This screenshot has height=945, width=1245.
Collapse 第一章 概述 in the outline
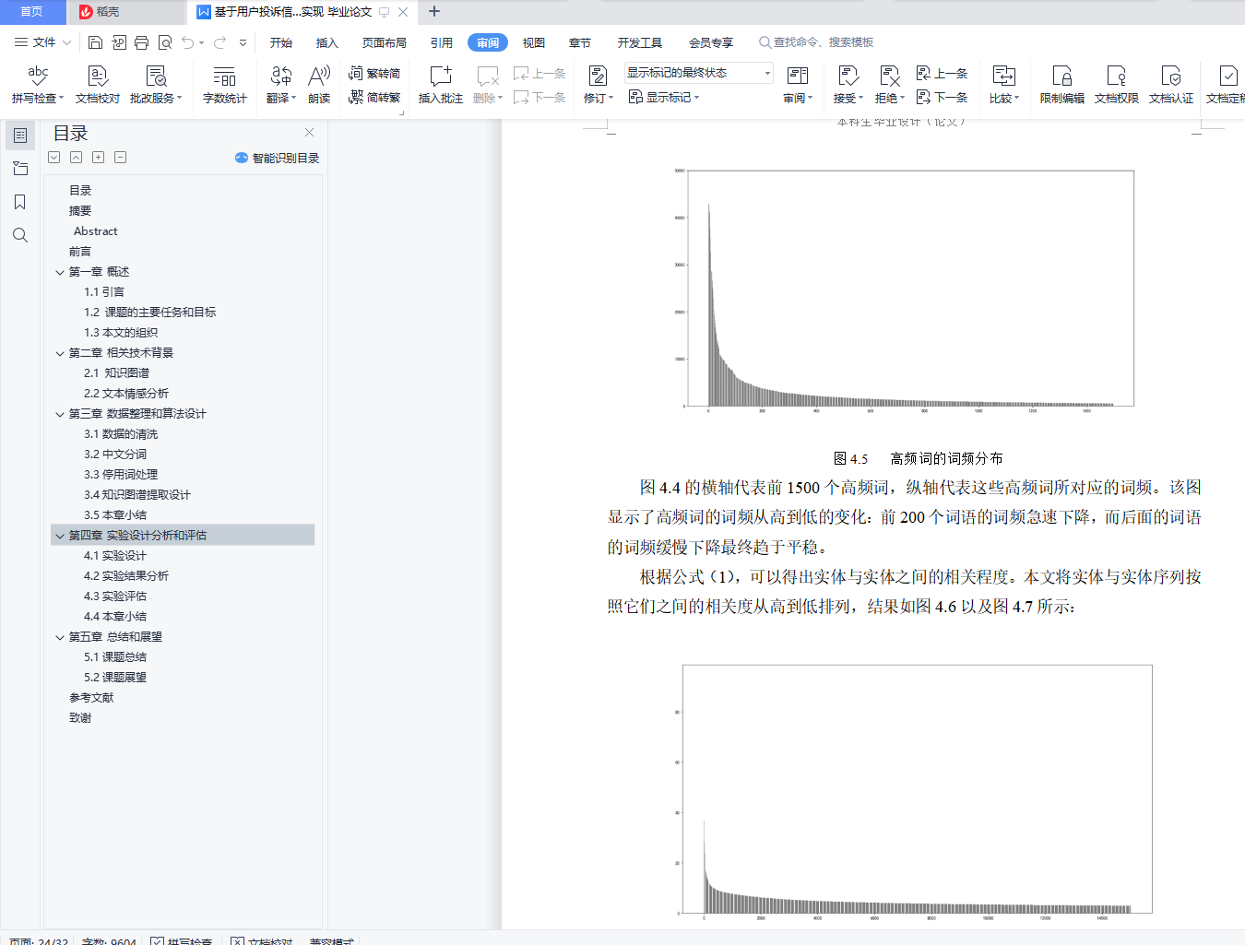60,272
